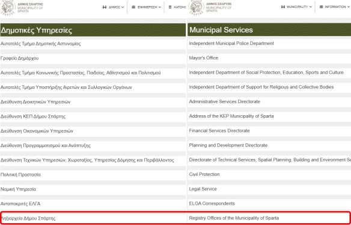
Task: Open Διεύθυνση Οικονομικών Υπηρεσιών link
Action: point(37,131)
